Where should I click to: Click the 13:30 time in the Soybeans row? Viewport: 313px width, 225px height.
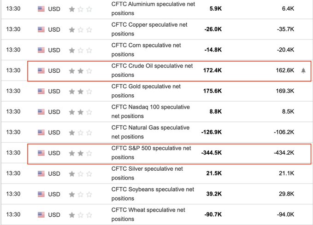click(x=12, y=194)
